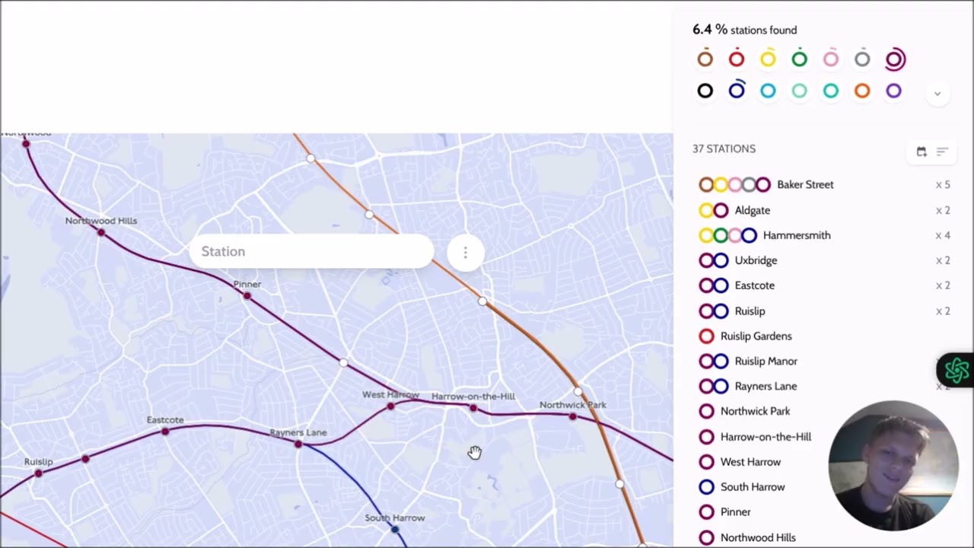Pick the green District line ring
This screenshot has height=548, width=974.
(x=799, y=59)
